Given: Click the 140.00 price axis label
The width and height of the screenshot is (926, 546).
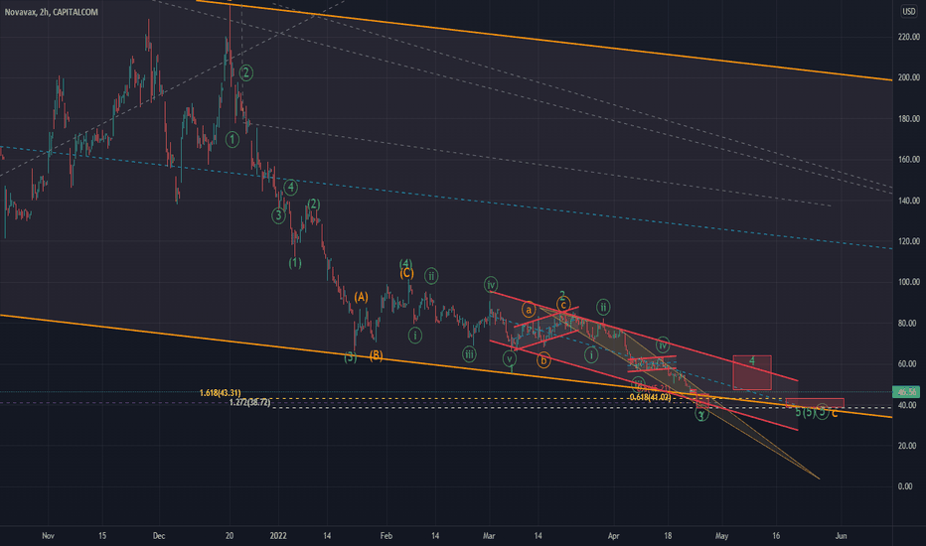Looking at the screenshot, I should pyautogui.click(x=909, y=201).
